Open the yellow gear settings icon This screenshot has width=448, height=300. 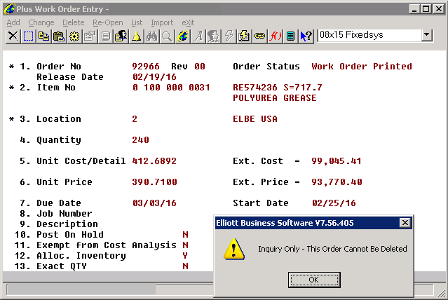(x=74, y=36)
